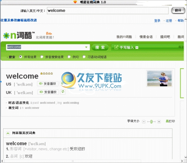The width and height of the screenshot is (187, 163).
Task: Expand the search box history dropdown arrow
Action: [x=86, y=47]
